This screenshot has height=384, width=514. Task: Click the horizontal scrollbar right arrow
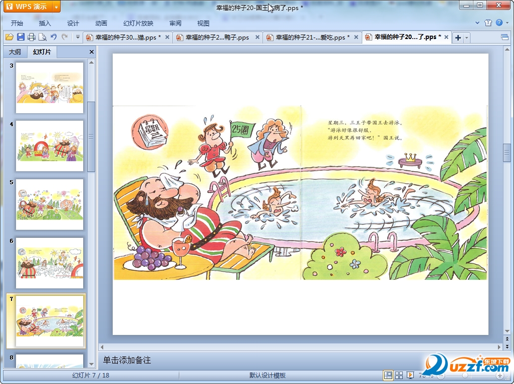(499, 346)
